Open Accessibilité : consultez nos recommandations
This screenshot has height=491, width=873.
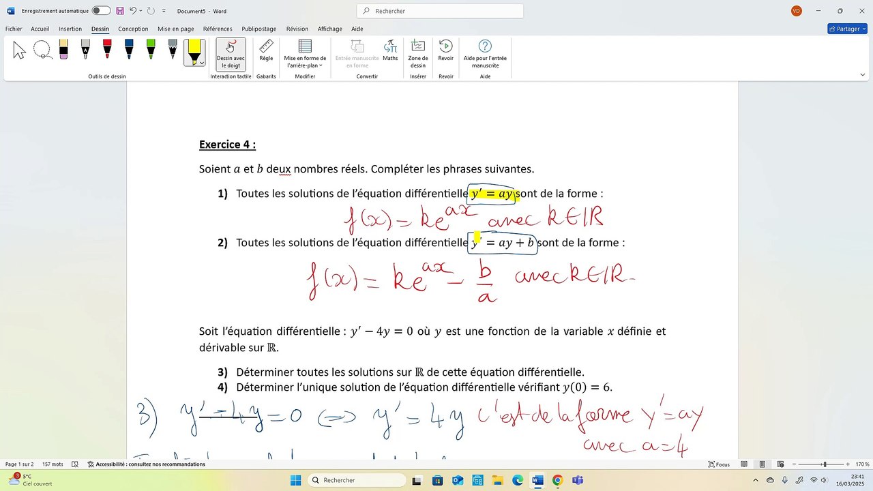pos(146,464)
